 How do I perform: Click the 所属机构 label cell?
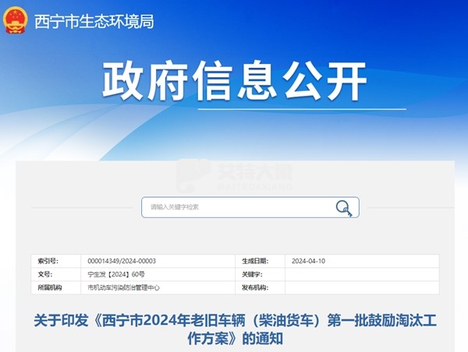48,287
